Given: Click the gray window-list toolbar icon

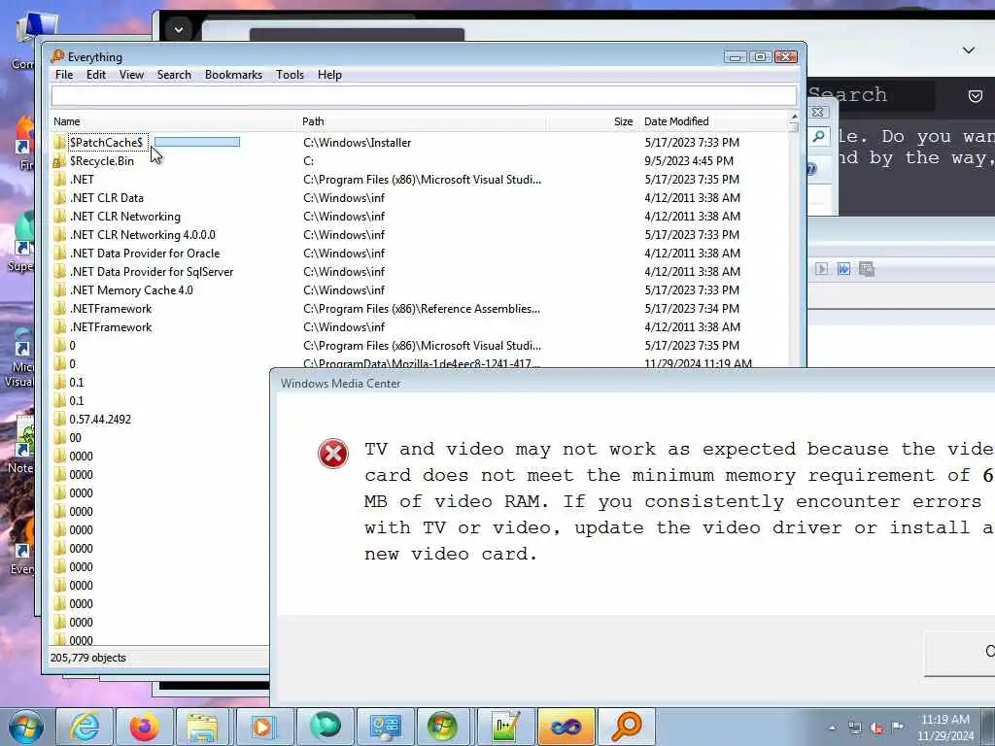Looking at the screenshot, I should 866,269.
